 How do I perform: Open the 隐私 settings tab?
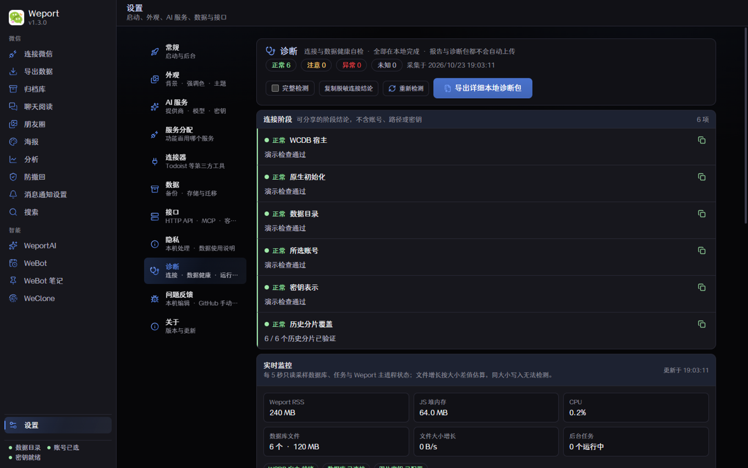point(195,244)
